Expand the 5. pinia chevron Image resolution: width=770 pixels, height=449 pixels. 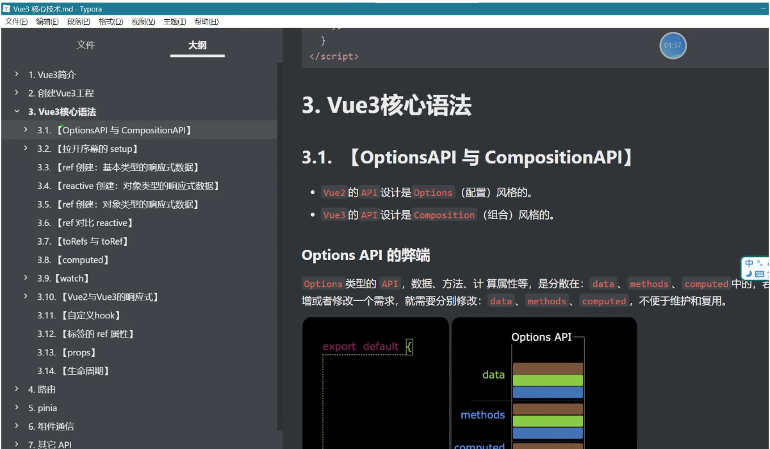(17, 407)
